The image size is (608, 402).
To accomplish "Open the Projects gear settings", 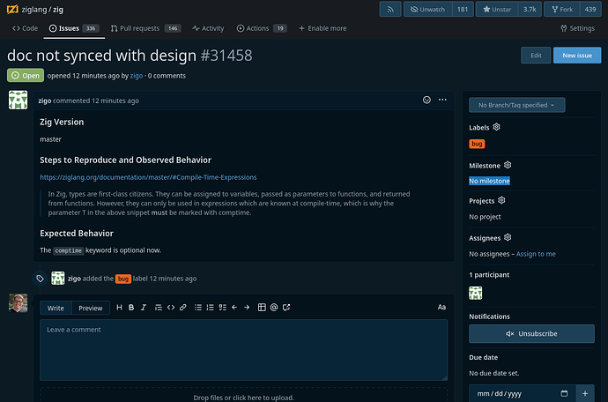I will coord(501,200).
